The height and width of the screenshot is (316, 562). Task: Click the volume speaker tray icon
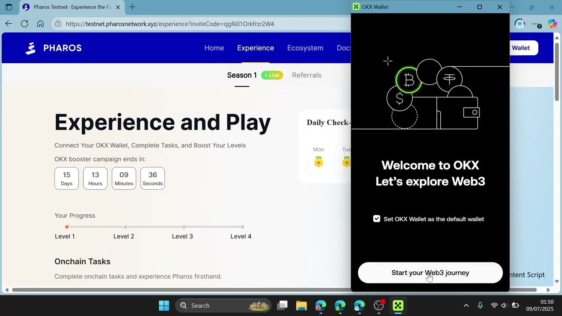point(504,305)
